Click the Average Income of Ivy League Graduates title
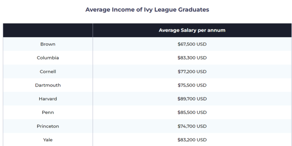 tap(147, 10)
